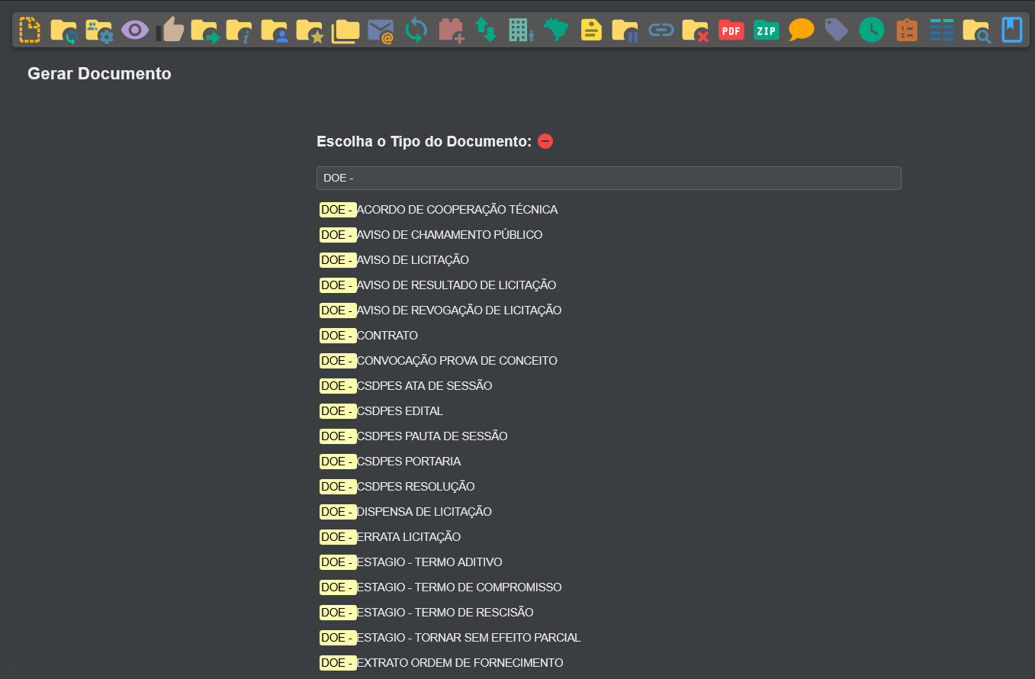Click the Brazil map icon

coord(556,31)
